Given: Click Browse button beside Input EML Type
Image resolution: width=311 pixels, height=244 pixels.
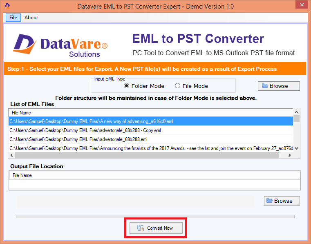Looking at the screenshot, I should (279, 86).
